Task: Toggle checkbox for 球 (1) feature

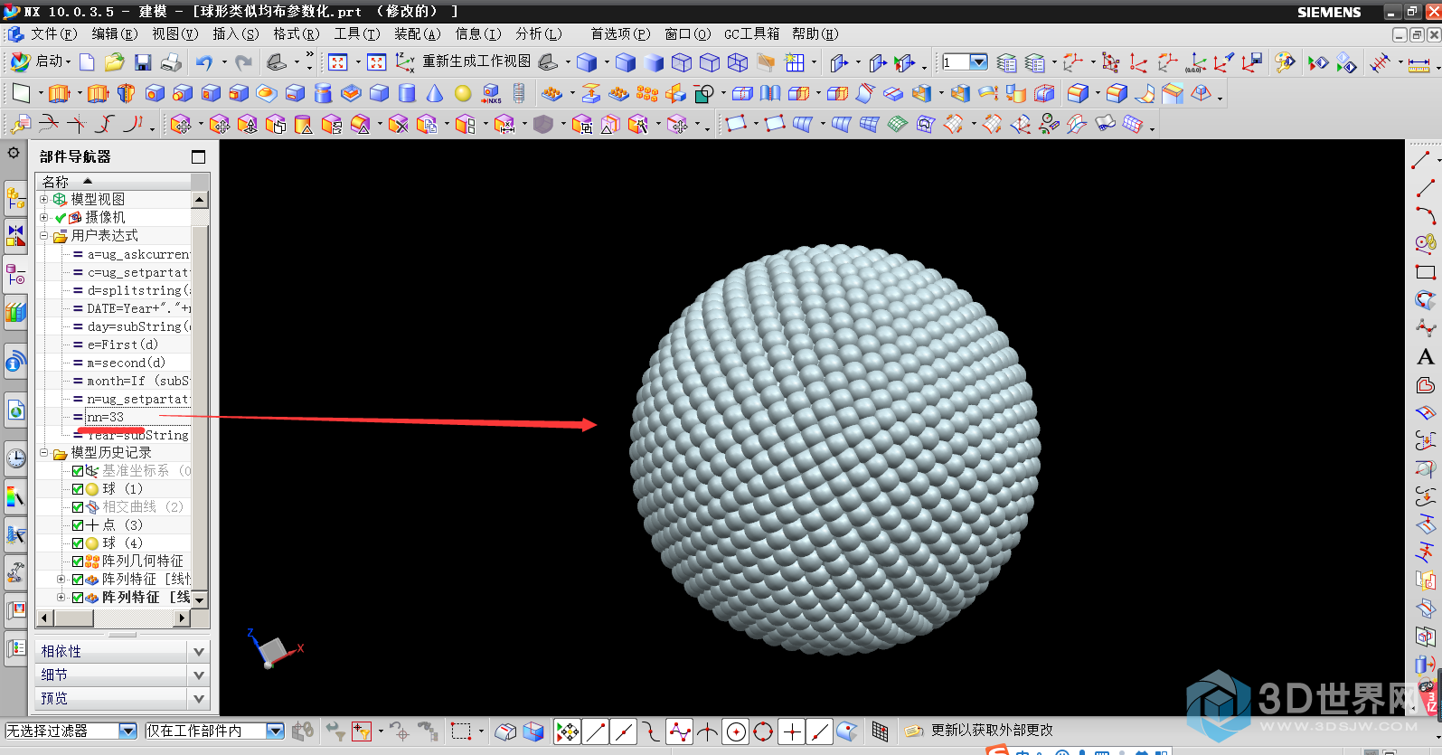Action: (x=78, y=488)
